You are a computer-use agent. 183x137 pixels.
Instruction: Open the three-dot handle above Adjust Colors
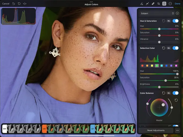click(x=91, y=2)
